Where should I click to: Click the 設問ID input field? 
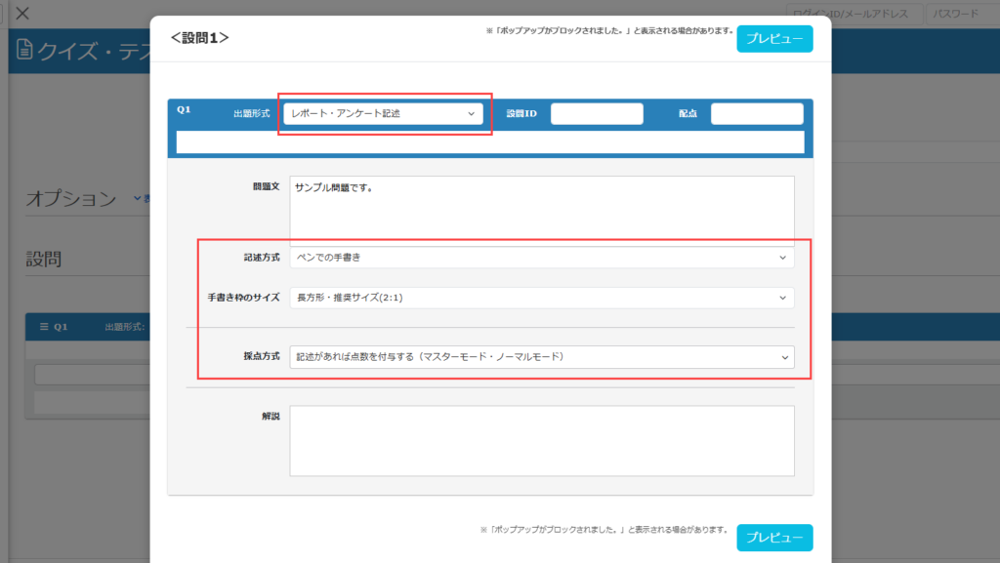click(596, 114)
